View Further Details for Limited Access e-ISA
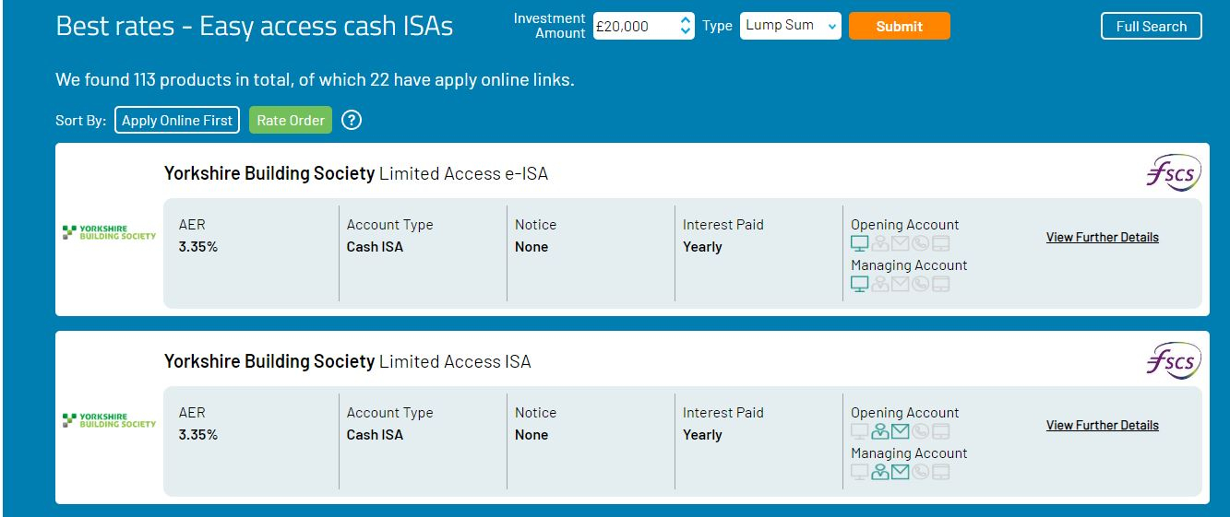 [x=1103, y=238]
